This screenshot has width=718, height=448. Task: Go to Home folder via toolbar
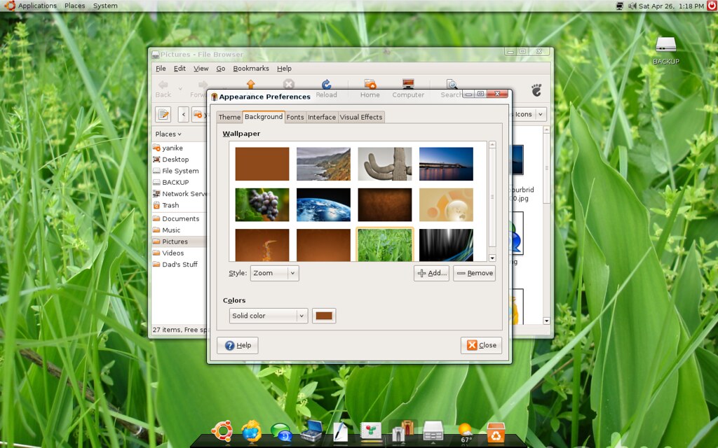click(x=370, y=84)
